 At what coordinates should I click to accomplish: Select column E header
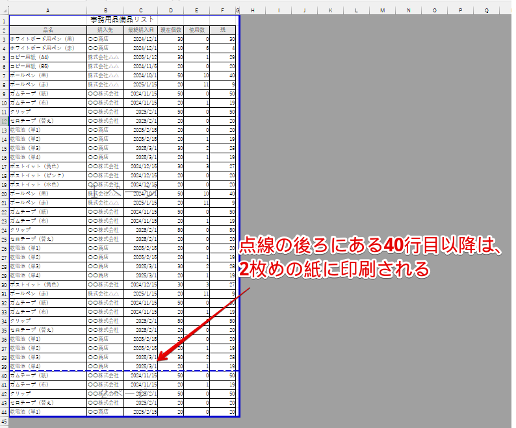(x=196, y=10)
